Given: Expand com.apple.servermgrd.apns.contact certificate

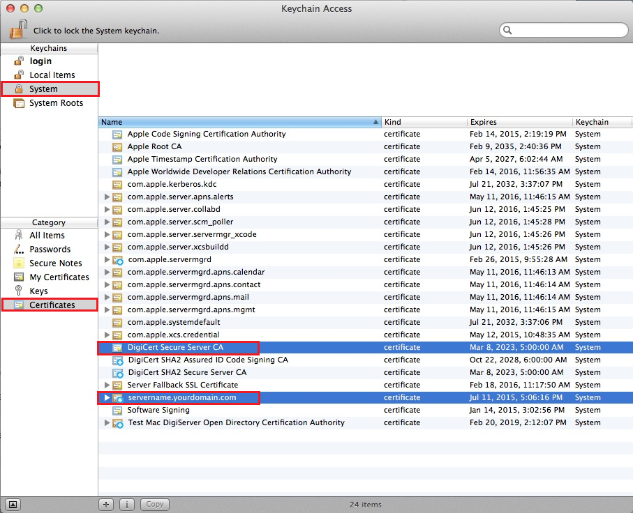Looking at the screenshot, I should [107, 284].
